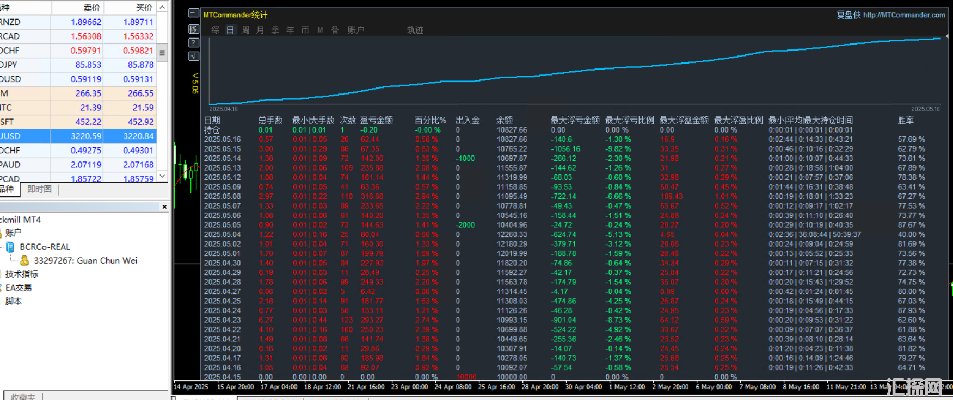Open the question mark help icon
953x400 pixels.
point(193,42)
